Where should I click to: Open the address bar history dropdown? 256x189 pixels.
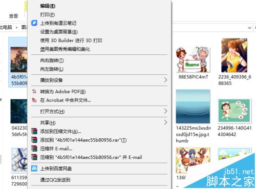(249, 28)
